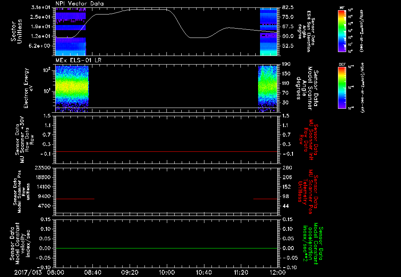Click the 'ESH Sun Elevation Angle' axis label
This screenshot has height=277, width=401.
(307, 31)
